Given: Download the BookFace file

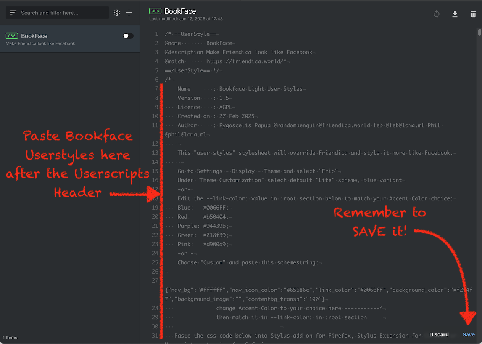Looking at the screenshot, I should tap(455, 14).
